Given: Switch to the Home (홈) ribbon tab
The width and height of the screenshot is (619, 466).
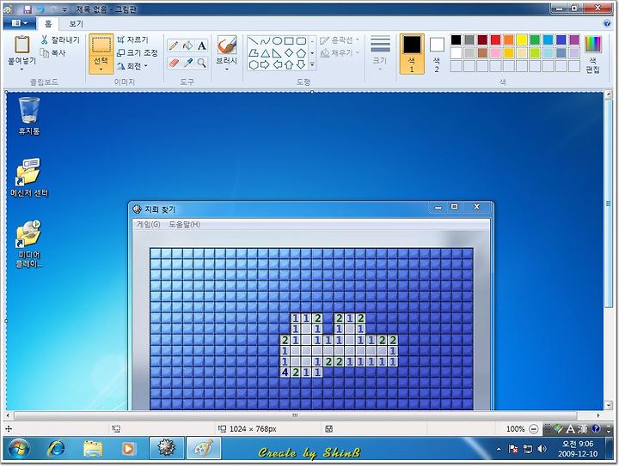Looking at the screenshot, I should (48, 24).
